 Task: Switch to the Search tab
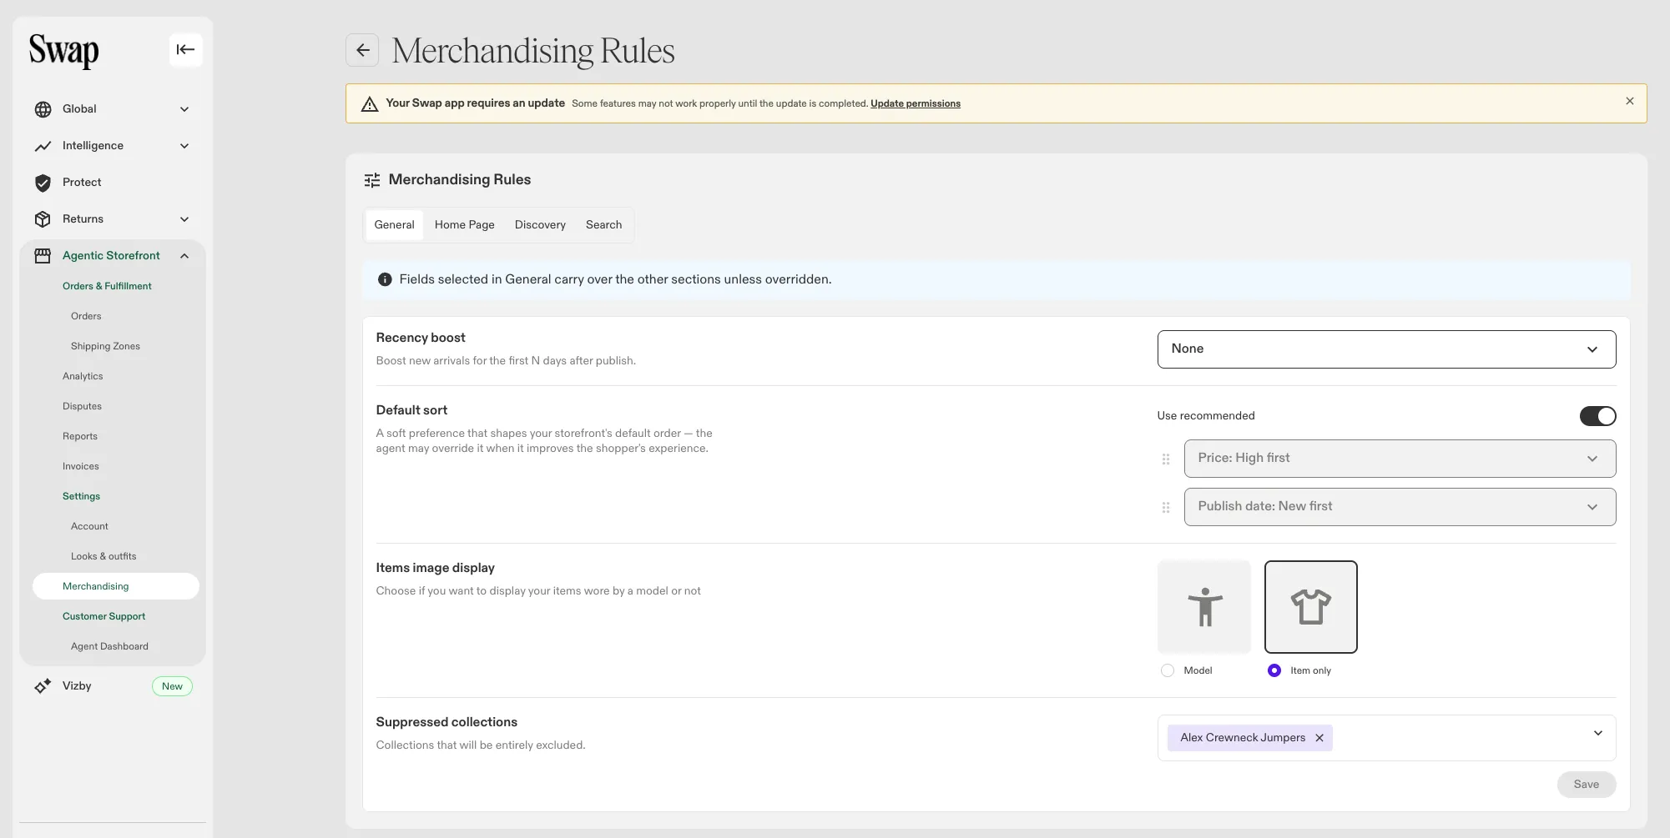click(x=603, y=225)
